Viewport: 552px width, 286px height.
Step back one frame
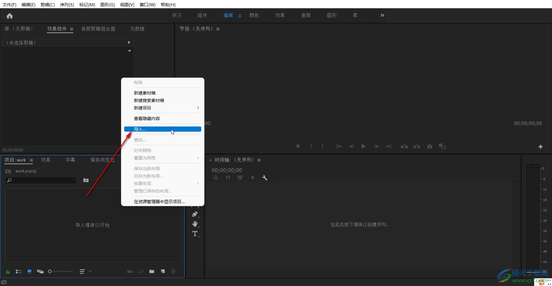[351, 146]
